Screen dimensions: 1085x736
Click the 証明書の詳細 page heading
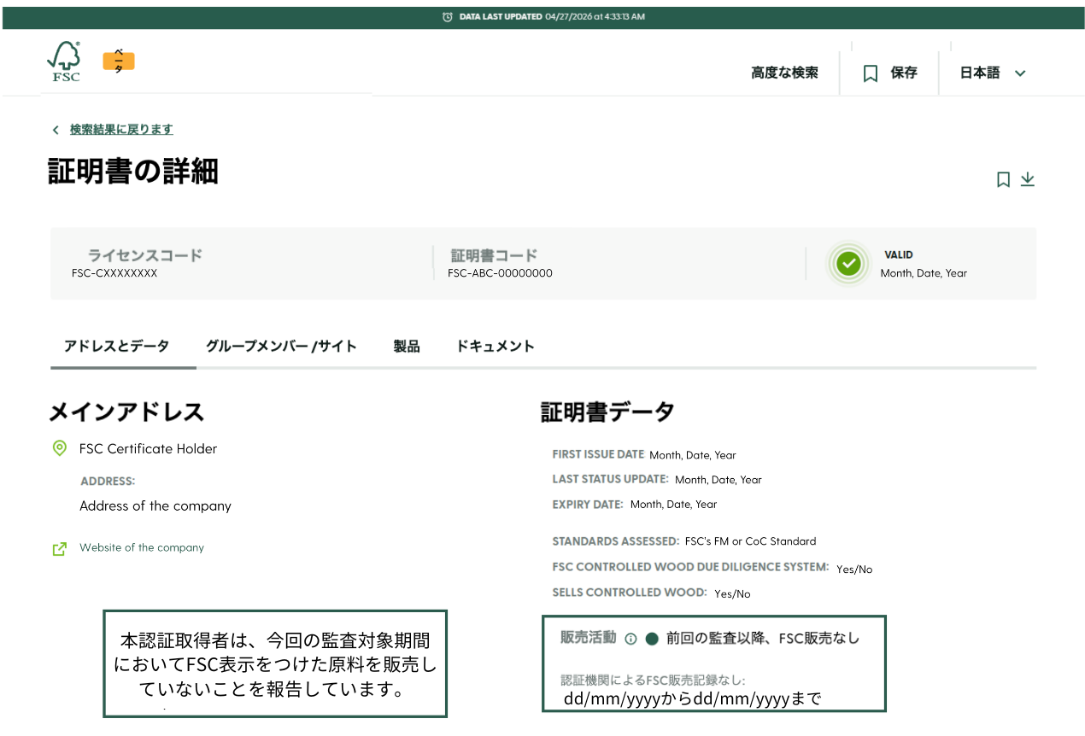[x=133, y=172]
